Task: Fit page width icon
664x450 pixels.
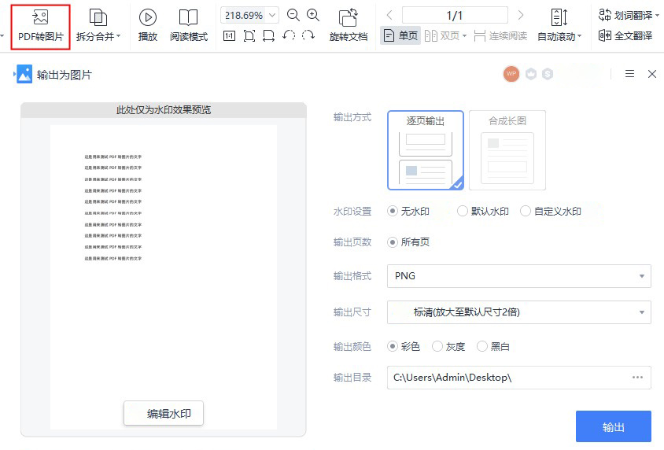Action: tap(268, 36)
